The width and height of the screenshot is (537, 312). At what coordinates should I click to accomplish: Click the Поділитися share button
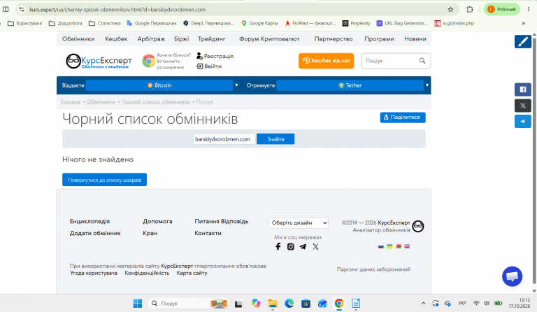[403, 117]
